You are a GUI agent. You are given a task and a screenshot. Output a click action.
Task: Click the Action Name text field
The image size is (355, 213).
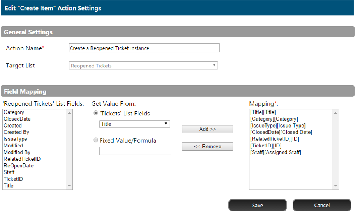point(144,48)
